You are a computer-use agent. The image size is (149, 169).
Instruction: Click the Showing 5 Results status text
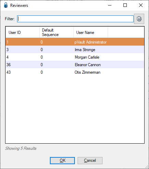pos(21,148)
